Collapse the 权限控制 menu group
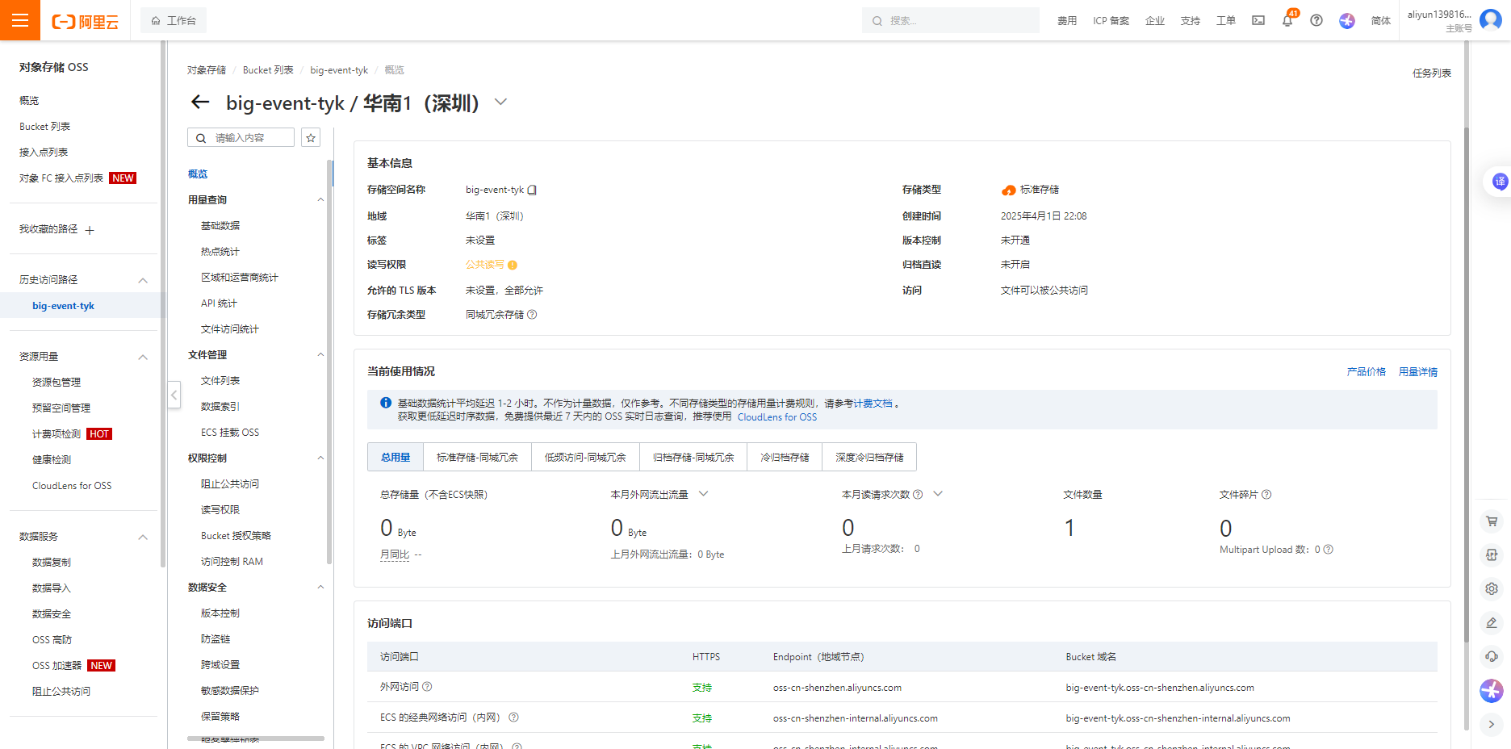This screenshot has height=749, width=1511. [320, 458]
